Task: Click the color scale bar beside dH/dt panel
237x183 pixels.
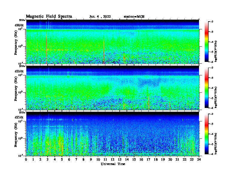Action: point(206,42)
